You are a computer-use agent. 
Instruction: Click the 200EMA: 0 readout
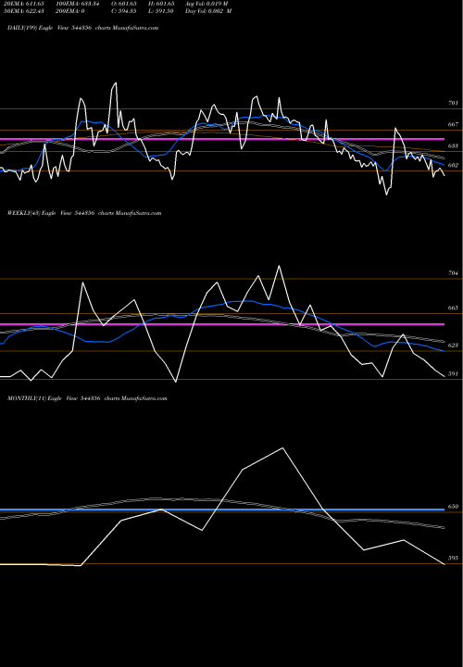tap(69, 11)
